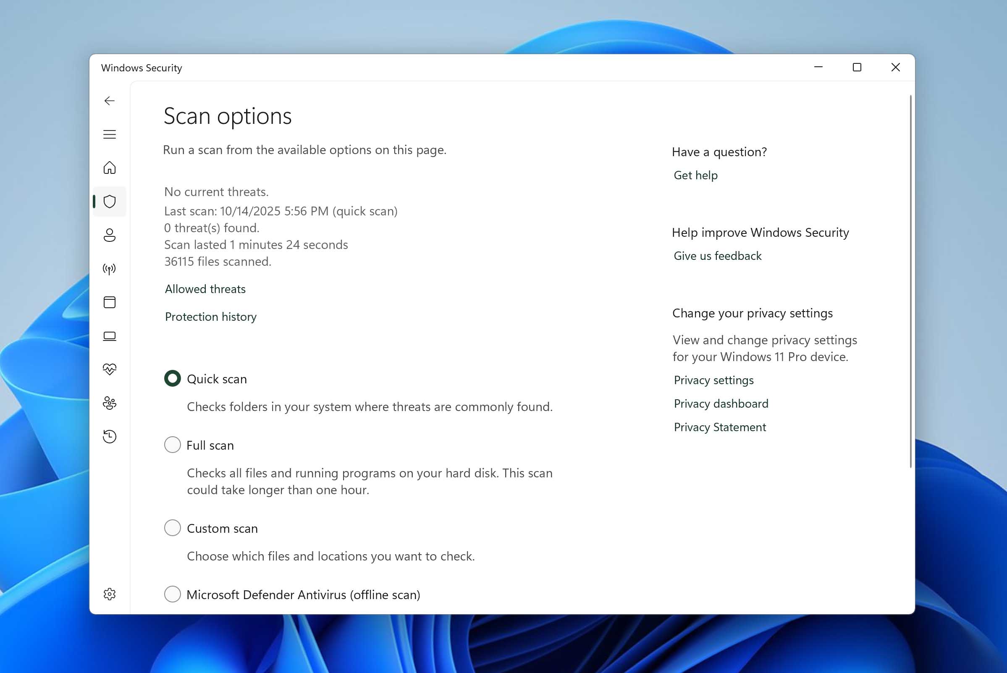Viewport: 1007px width, 673px height.
Task: Open Account protection via the person icon
Action: click(x=110, y=235)
